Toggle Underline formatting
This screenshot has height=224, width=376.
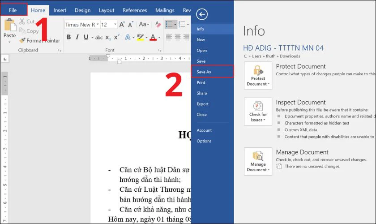coord(86,37)
